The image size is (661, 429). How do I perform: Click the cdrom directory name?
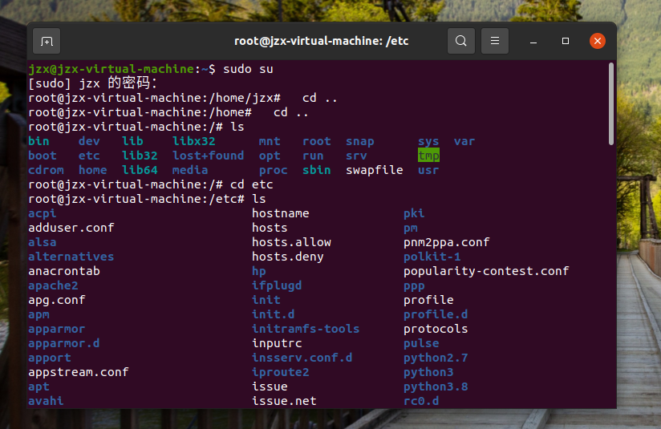[46, 170]
